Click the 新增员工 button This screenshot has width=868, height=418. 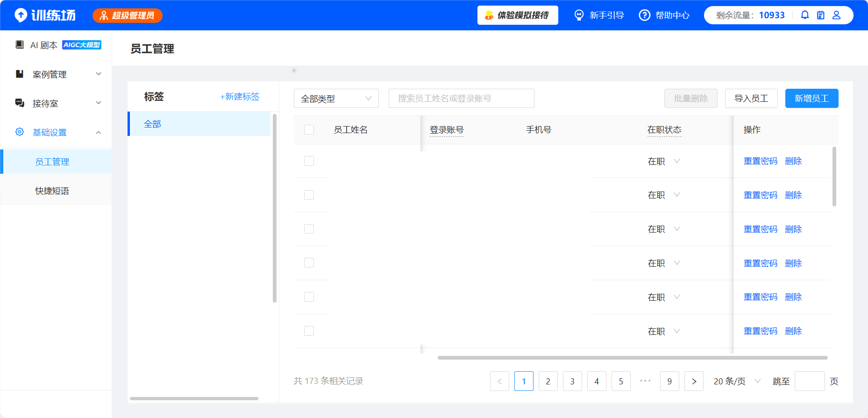[811, 99]
